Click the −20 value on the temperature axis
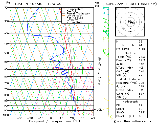Image resolution: width=159 pixels, height=123 pixels. click(x=30, y=118)
